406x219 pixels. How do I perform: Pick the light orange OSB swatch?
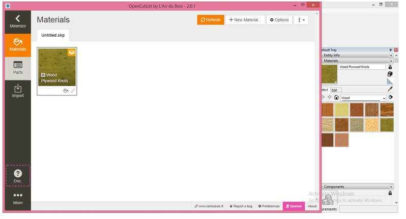click(x=372, y=125)
